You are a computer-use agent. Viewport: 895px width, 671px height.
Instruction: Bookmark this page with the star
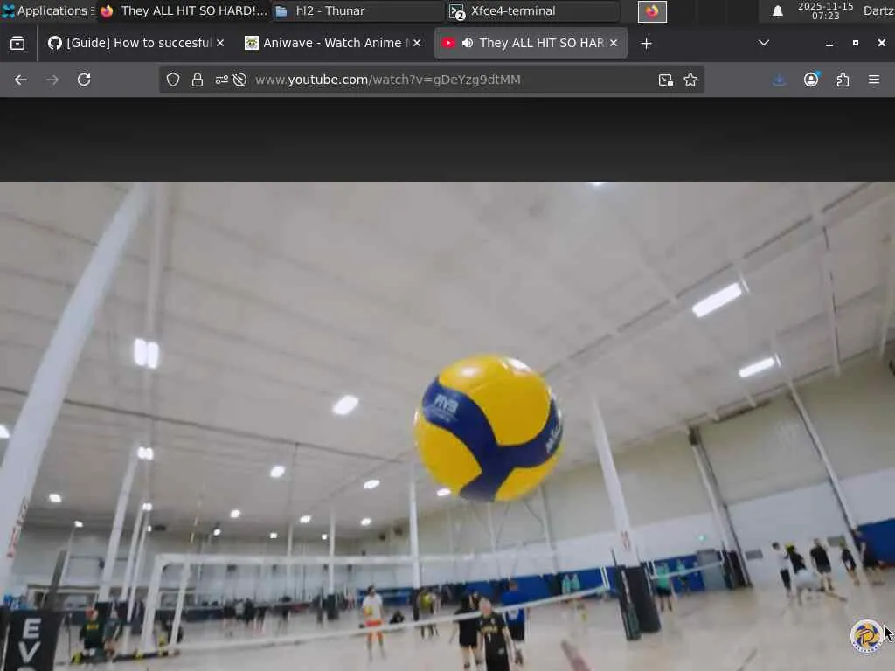690,80
